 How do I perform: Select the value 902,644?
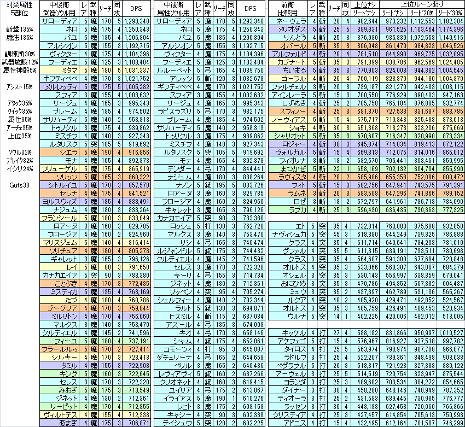(x=365, y=21)
